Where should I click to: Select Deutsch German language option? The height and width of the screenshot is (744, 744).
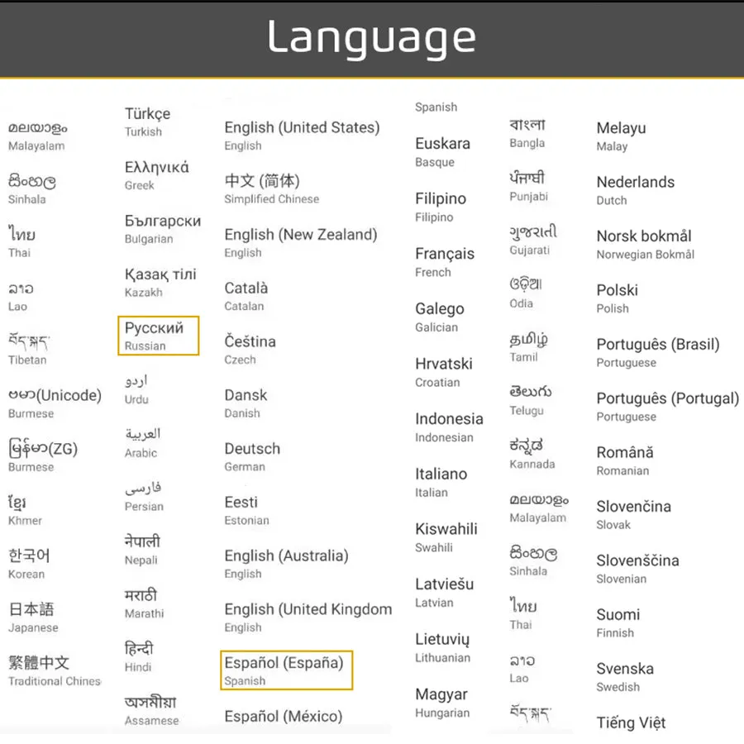click(x=252, y=456)
